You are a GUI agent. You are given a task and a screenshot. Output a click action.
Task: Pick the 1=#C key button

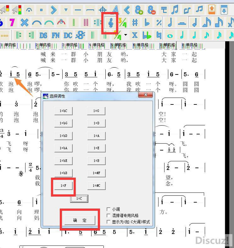96,186
